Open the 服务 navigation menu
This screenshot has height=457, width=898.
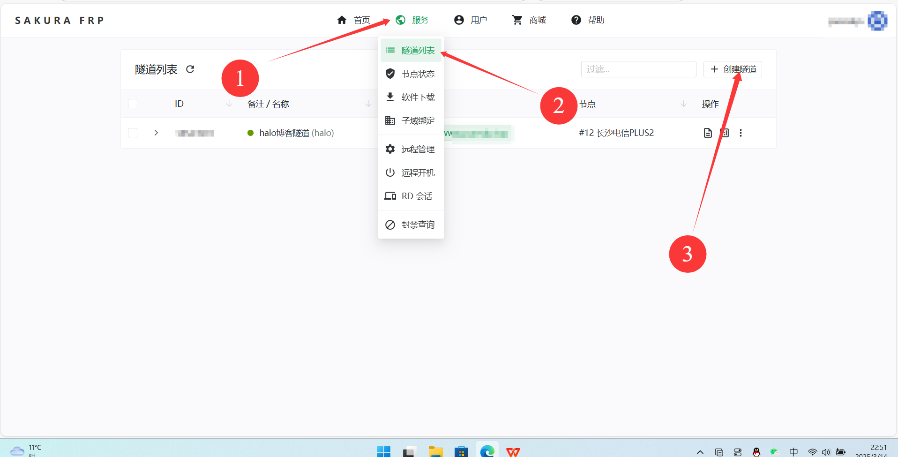[x=412, y=20]
